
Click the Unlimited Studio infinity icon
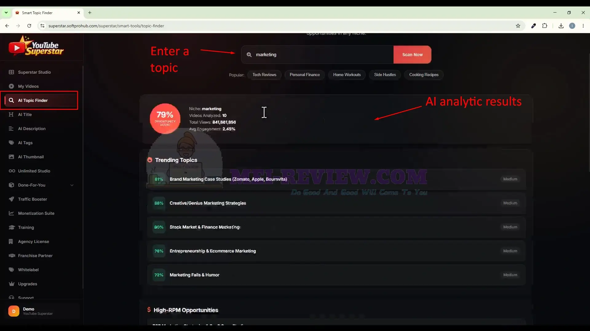pos(12,171)
